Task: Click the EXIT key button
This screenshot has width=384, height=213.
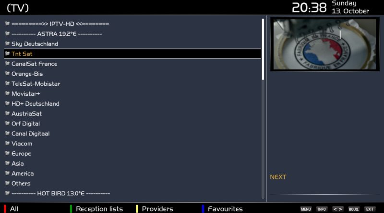Action: pos(370,209)
